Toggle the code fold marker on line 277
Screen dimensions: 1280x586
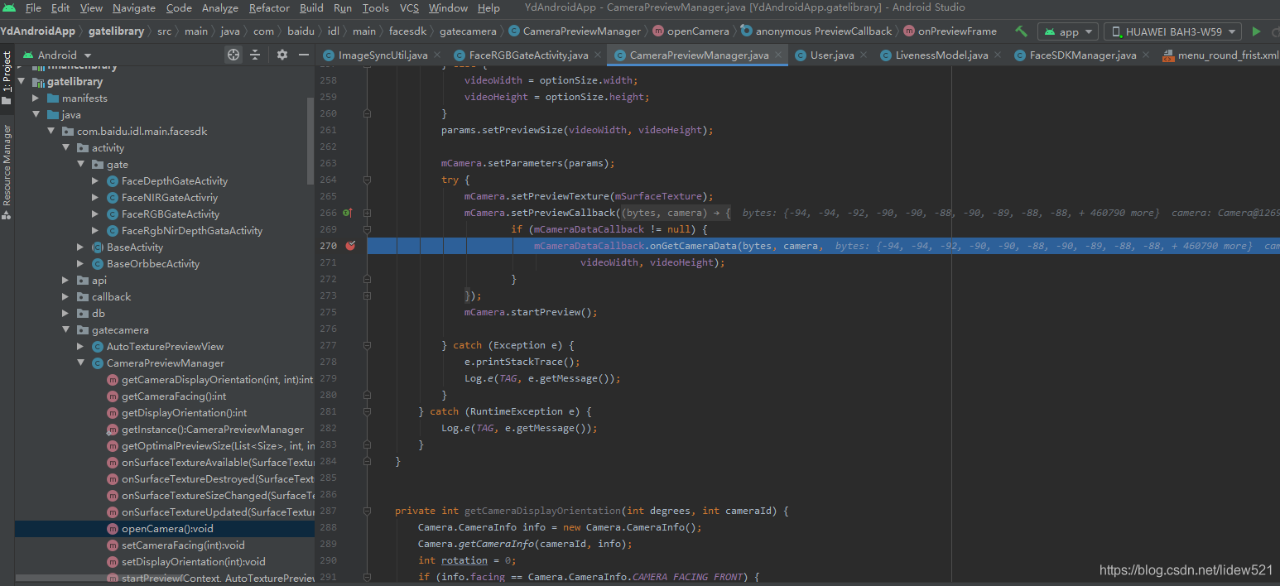[x=367, y=345]
